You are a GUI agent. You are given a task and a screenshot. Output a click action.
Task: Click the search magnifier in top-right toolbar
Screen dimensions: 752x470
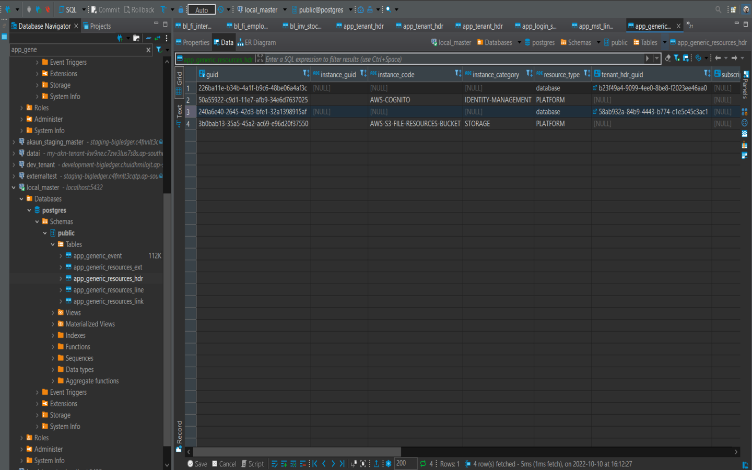[x=718, y=10]
